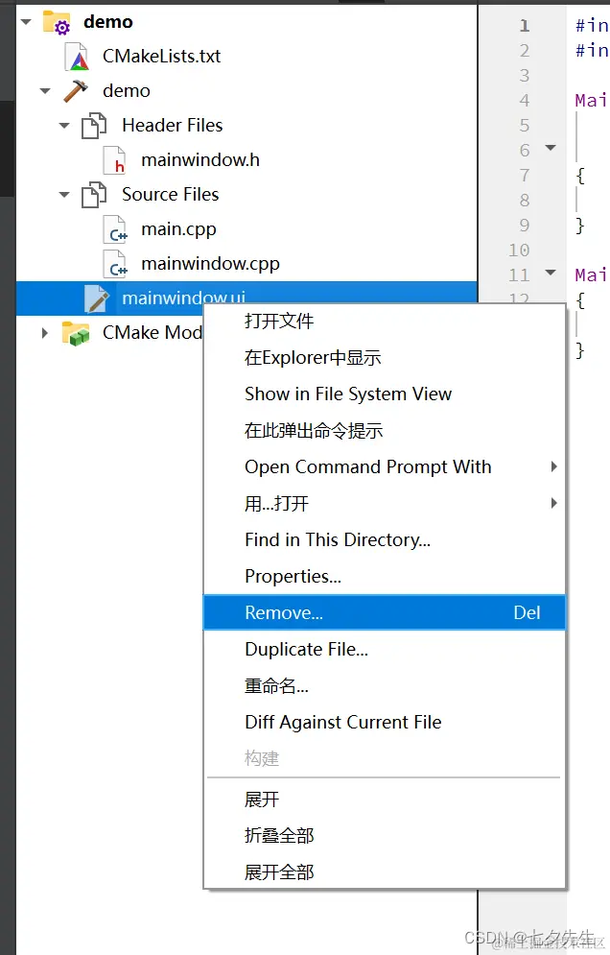Select Diff Against Current File
Screen dimensions: 610x955
(x=343, y=723)
